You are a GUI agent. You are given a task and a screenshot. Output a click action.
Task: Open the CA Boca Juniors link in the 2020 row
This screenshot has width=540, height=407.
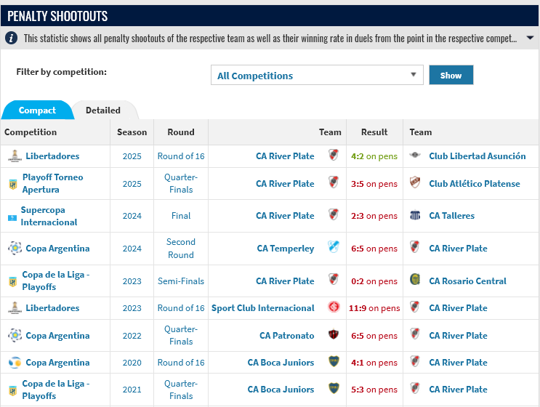[x=281, y=363]
